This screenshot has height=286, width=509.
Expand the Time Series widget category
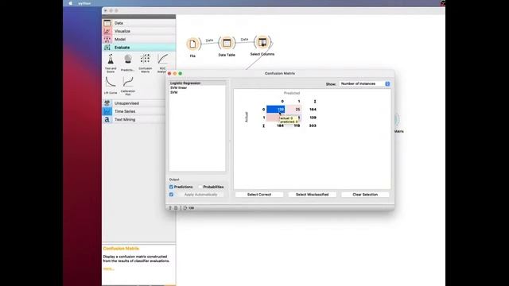(x=139, y=111)
